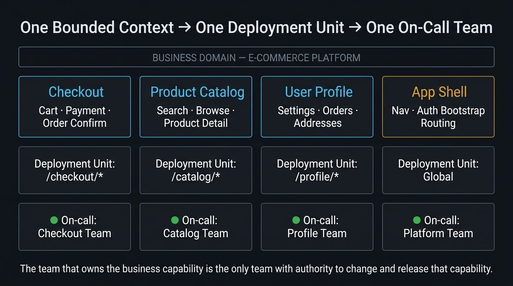
Task: Click the 'Deployment Unit: /catalog/*' box
Action: tap(196, 170)
